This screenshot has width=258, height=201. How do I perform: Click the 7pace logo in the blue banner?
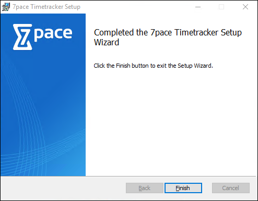point(42,37)
